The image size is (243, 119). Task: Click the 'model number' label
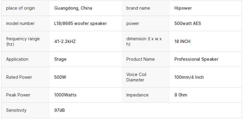point(20,23)
